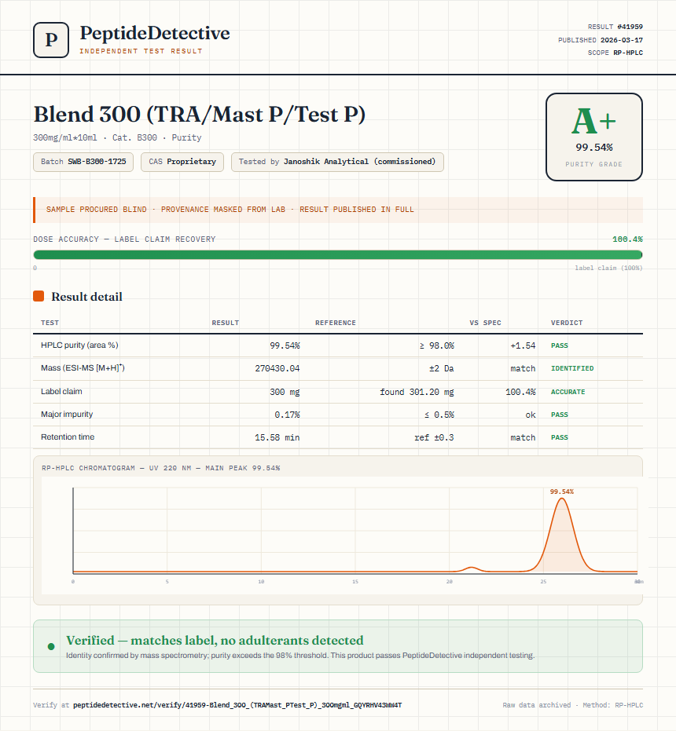Click the PASS verdict in HPLC purity row

[560, 345]
